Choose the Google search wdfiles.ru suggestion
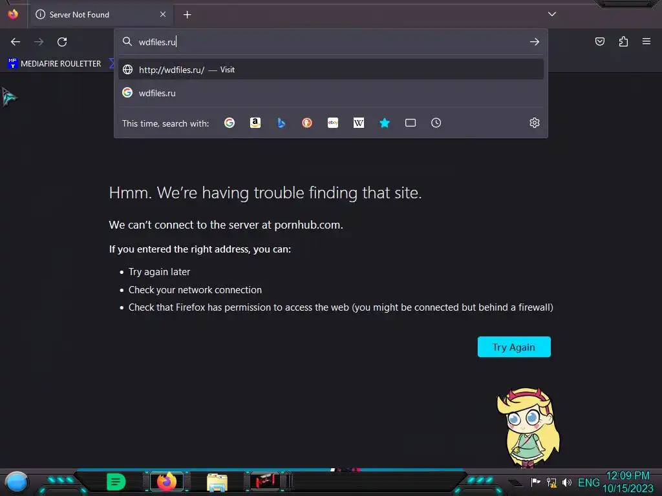 tap(331, 93)
